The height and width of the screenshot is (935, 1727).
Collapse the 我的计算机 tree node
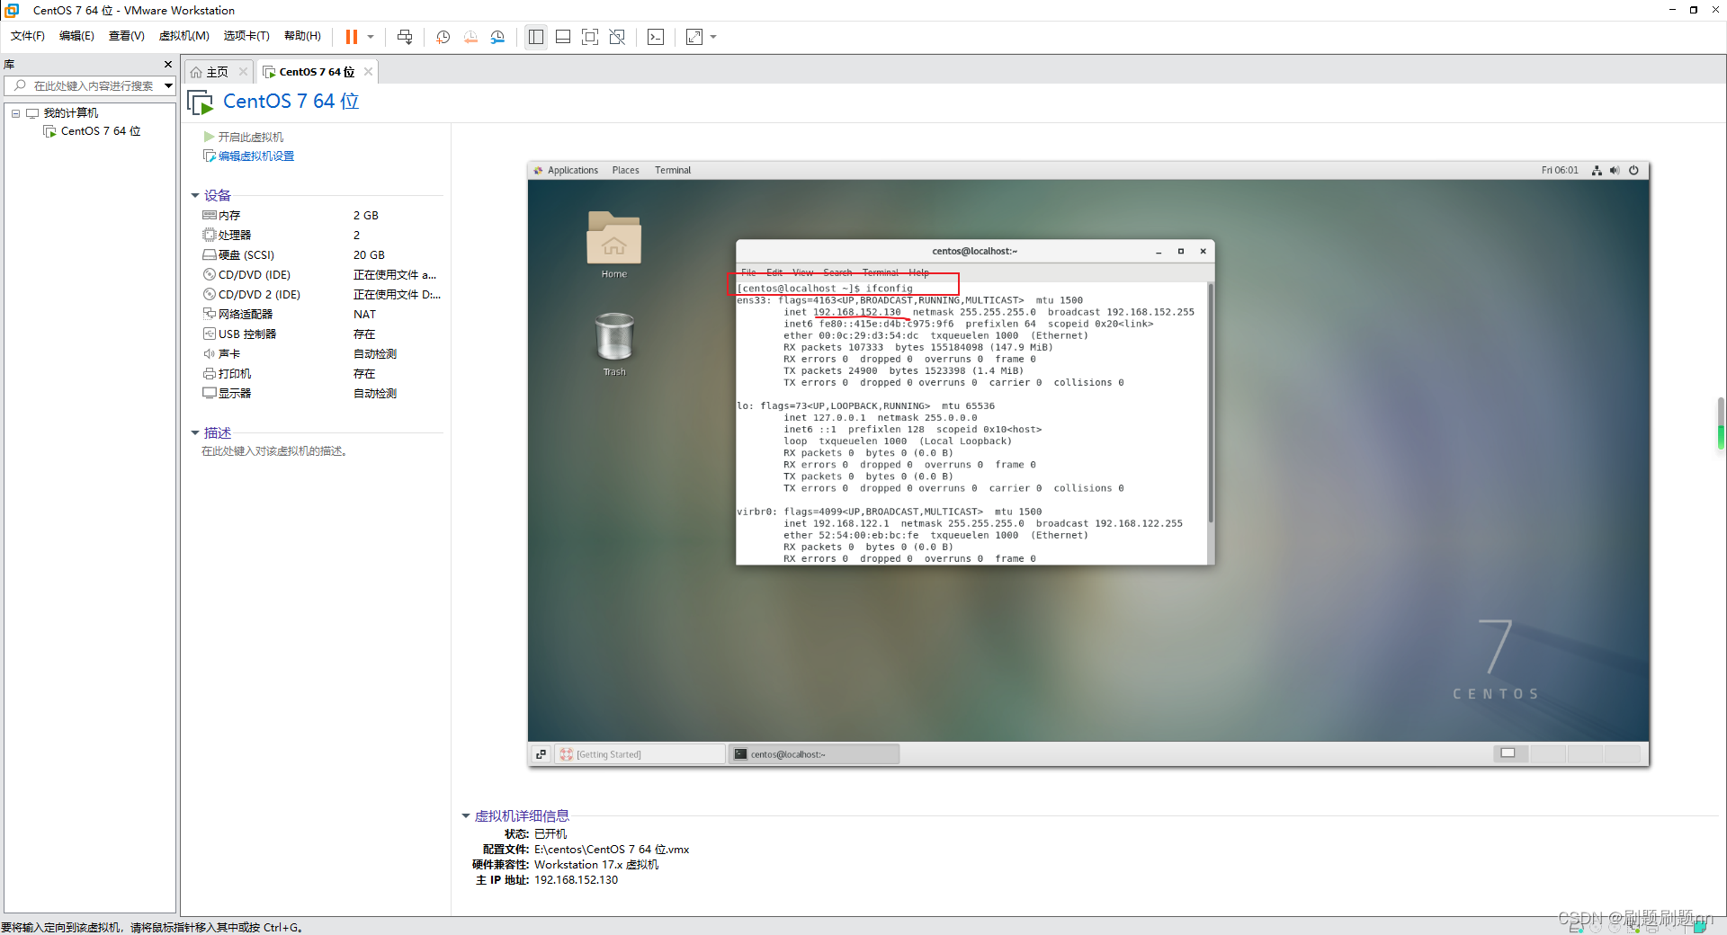[x=15, y=113]
